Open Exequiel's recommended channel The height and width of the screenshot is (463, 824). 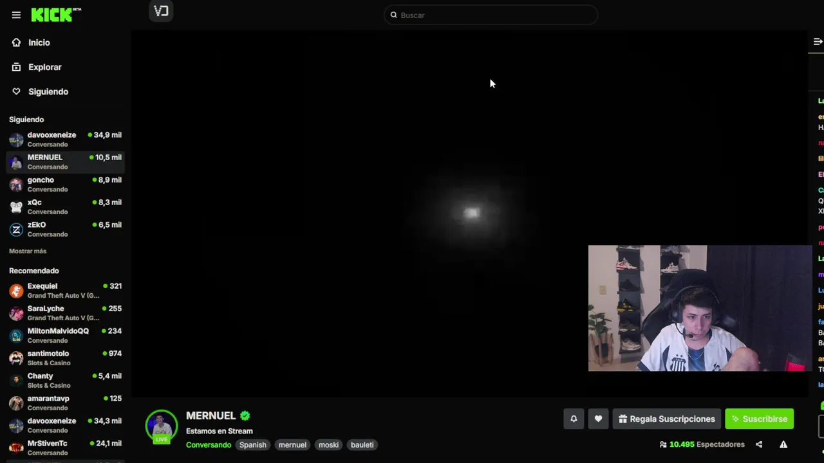(66, 291)
